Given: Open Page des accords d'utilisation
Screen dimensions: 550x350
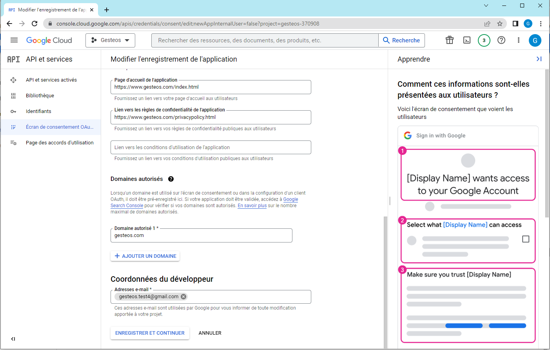Looking at the screenshot, I should [x=60, y=143].
